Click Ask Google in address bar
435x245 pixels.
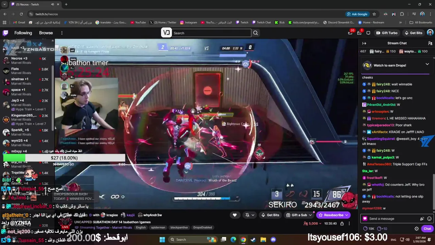[x=357, y=14]
